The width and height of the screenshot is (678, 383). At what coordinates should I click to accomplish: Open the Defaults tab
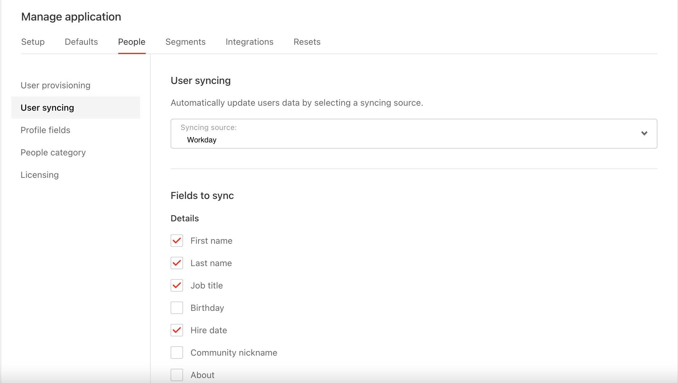(81, 42)
